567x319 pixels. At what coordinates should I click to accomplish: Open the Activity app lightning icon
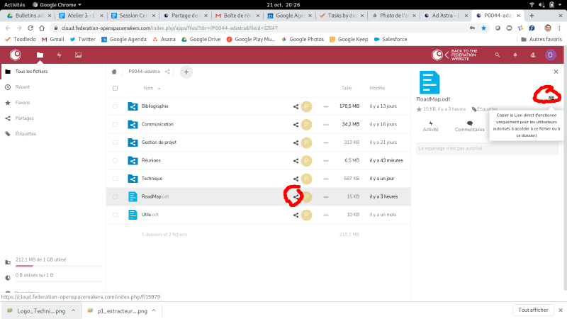59,55
